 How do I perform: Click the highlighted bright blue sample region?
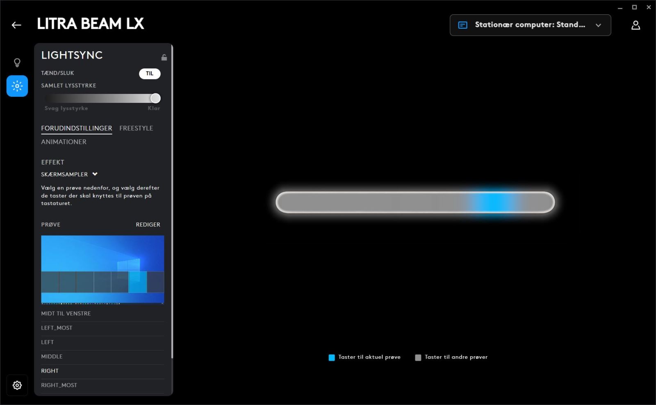click(x=138, y=282)
